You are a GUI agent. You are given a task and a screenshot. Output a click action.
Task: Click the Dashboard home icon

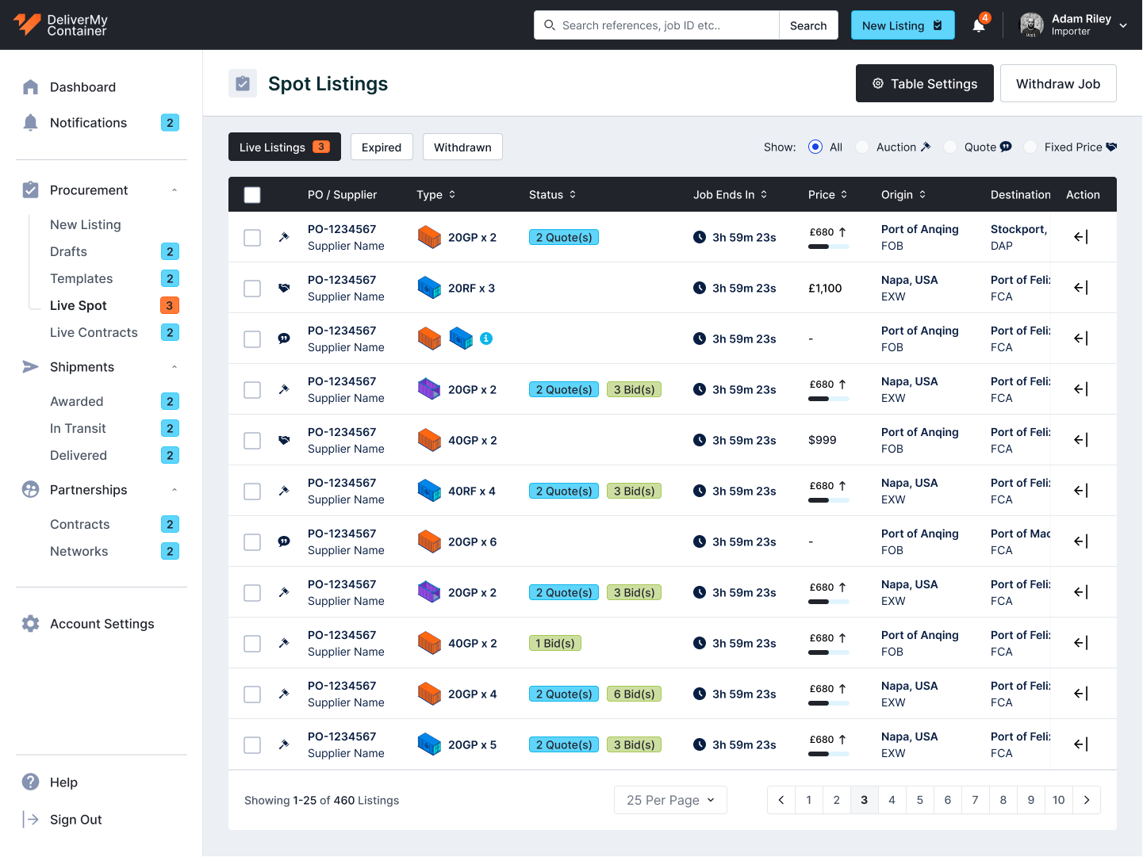(x=30, y=87)
